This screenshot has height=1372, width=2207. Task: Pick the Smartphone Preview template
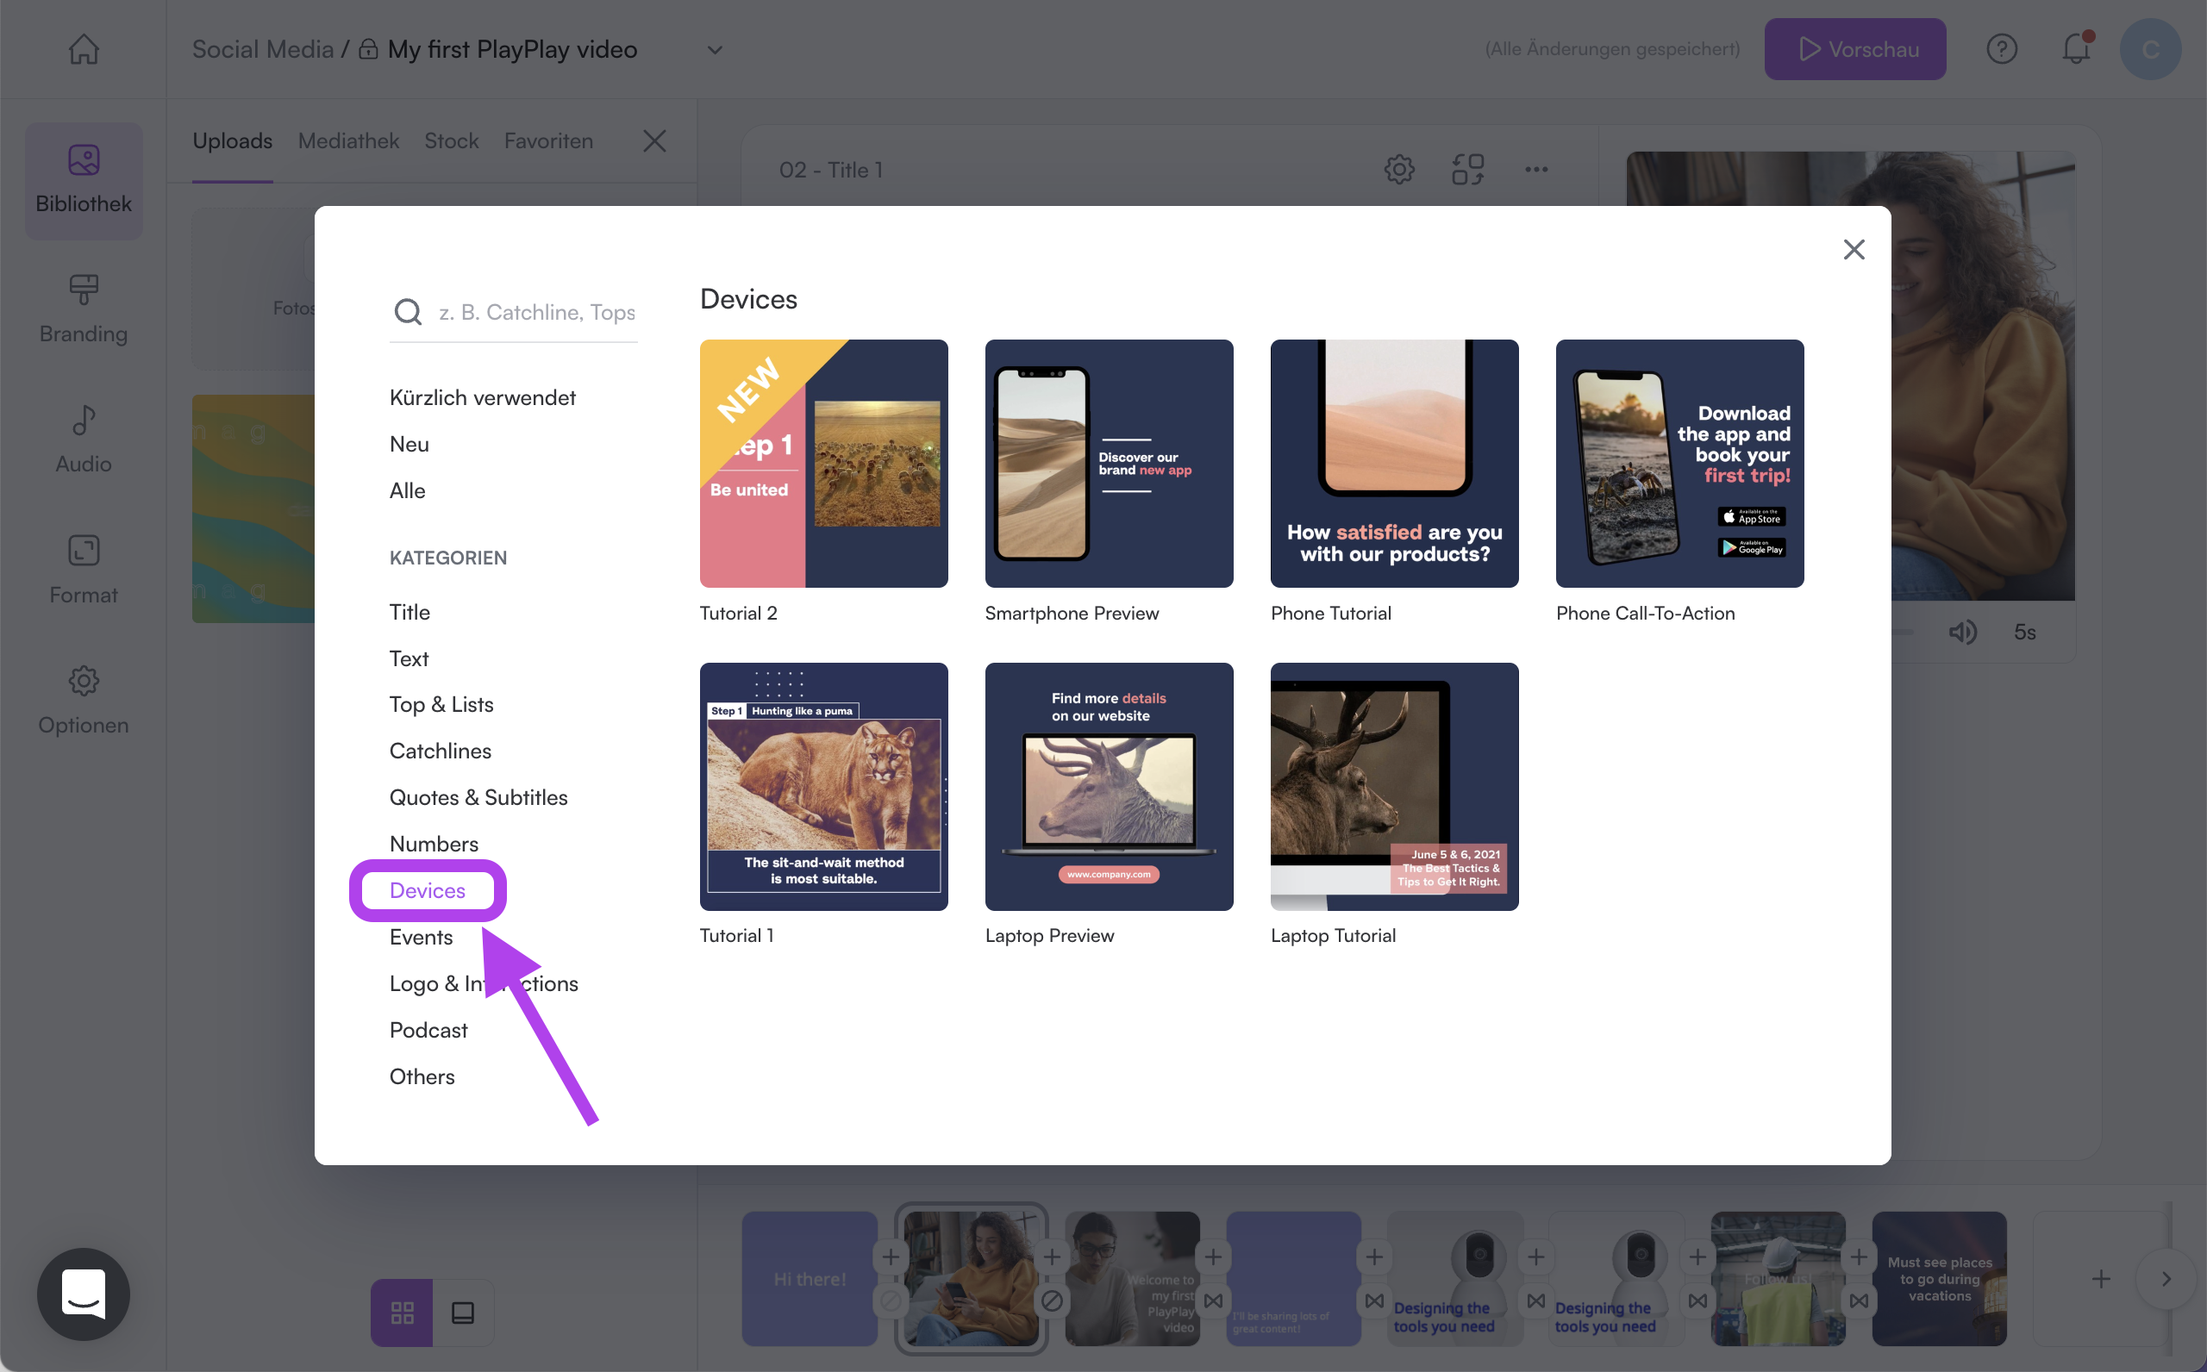tap(1109, 464)
